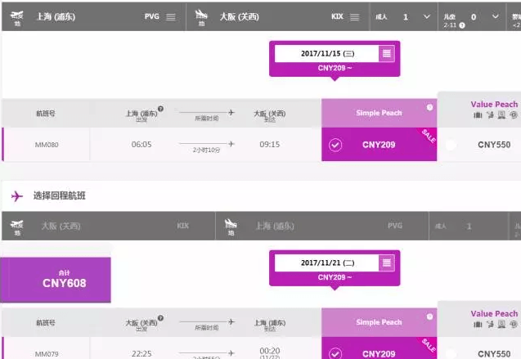The width and height of the screenshot is (521, 359).
Task: Click the 合计 CNY608 total button
Action: (x=56, y=280)
